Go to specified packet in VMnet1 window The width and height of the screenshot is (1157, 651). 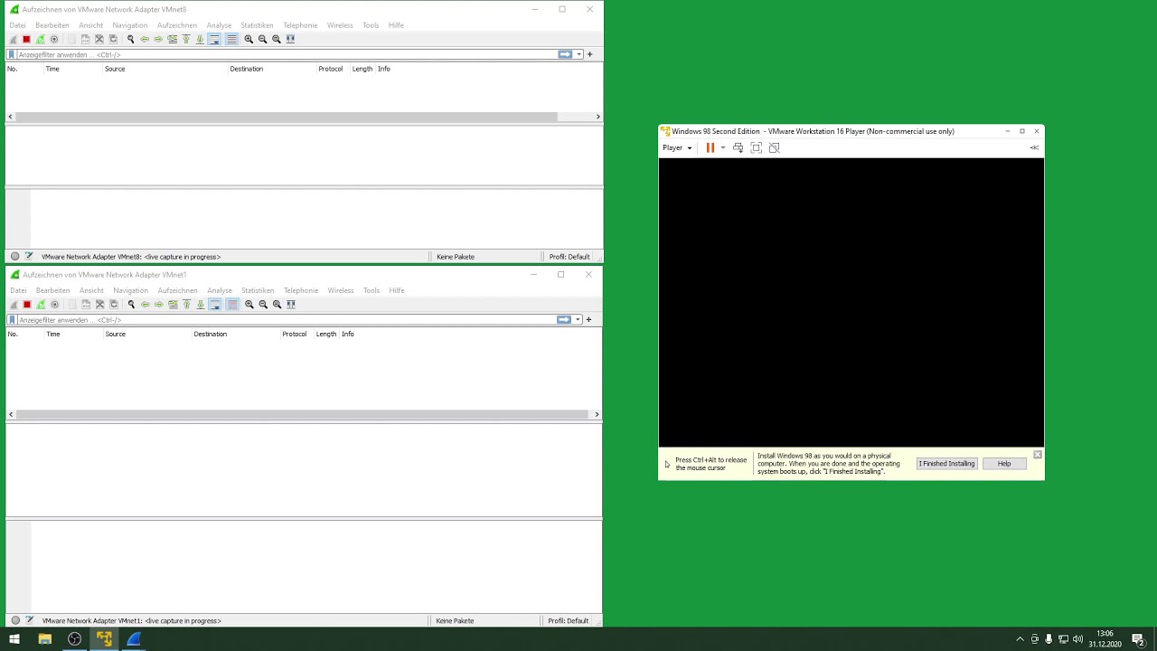coord(173,304)
